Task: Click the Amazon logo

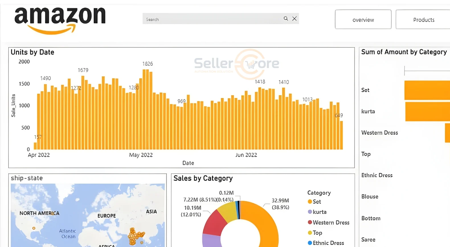Action: [60, 20]
